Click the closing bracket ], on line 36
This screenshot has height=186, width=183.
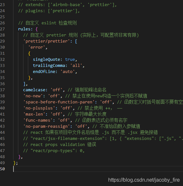coord(25,84)
